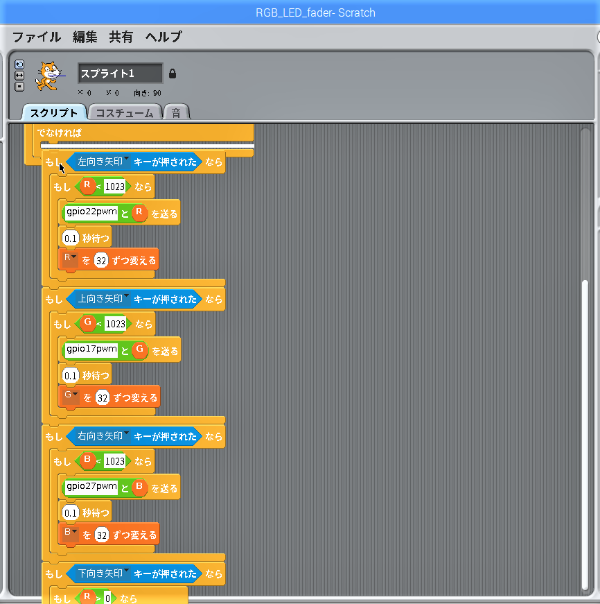Select the left-right flip rotation style icon
Screen dimensions: 600x604
[x=19, y=76]
